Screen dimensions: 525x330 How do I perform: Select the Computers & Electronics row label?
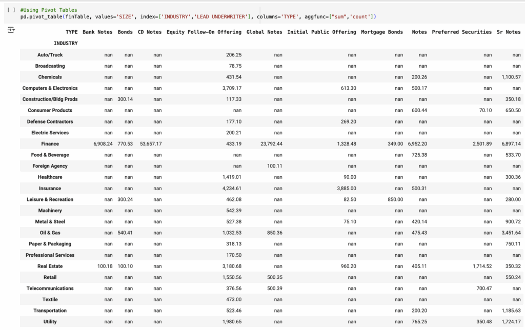click(50, 88)
